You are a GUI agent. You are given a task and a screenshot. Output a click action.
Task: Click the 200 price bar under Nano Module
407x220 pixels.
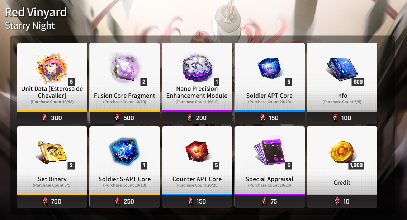197,118
